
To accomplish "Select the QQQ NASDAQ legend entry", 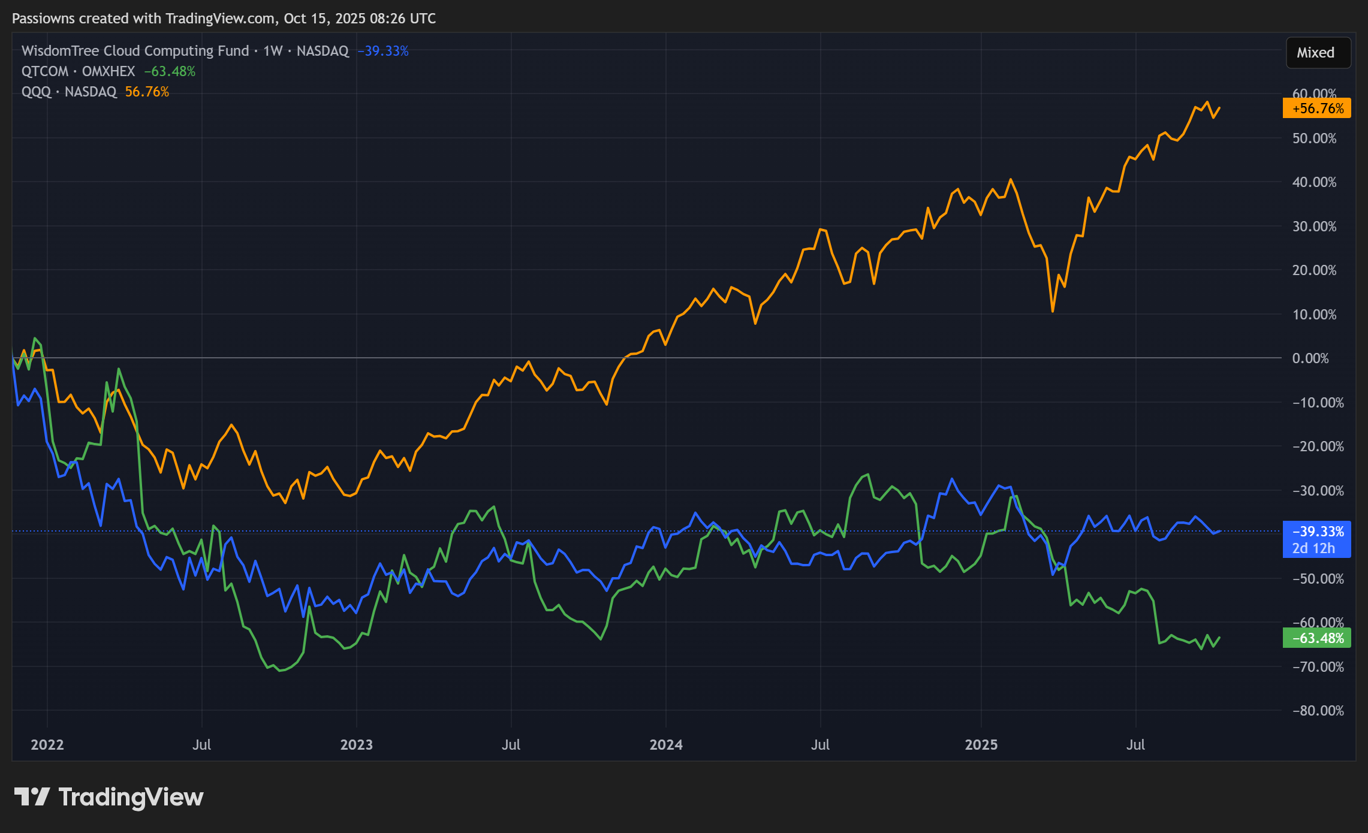I will click(x=69, y=92).
